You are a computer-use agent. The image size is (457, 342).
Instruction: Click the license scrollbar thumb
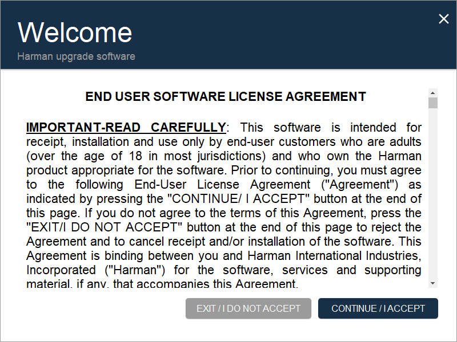(x=432, y=103)
